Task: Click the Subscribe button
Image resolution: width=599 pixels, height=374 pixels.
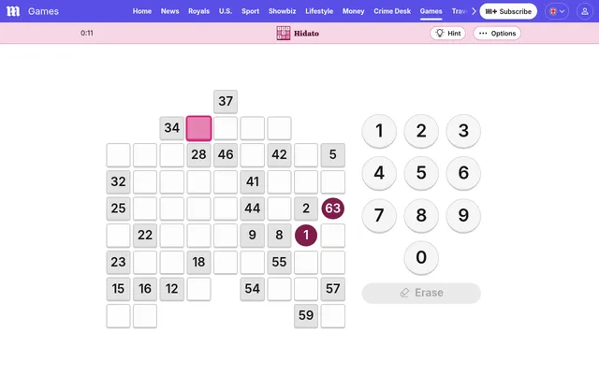Action: point(508,11)
